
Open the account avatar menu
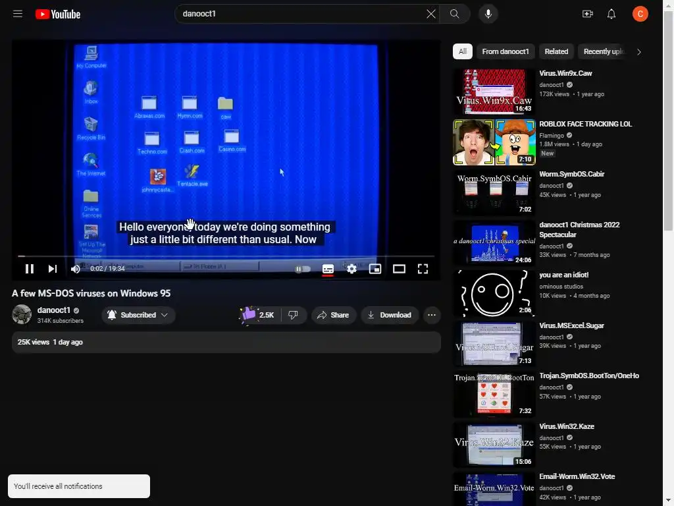(x=640, y=14)
